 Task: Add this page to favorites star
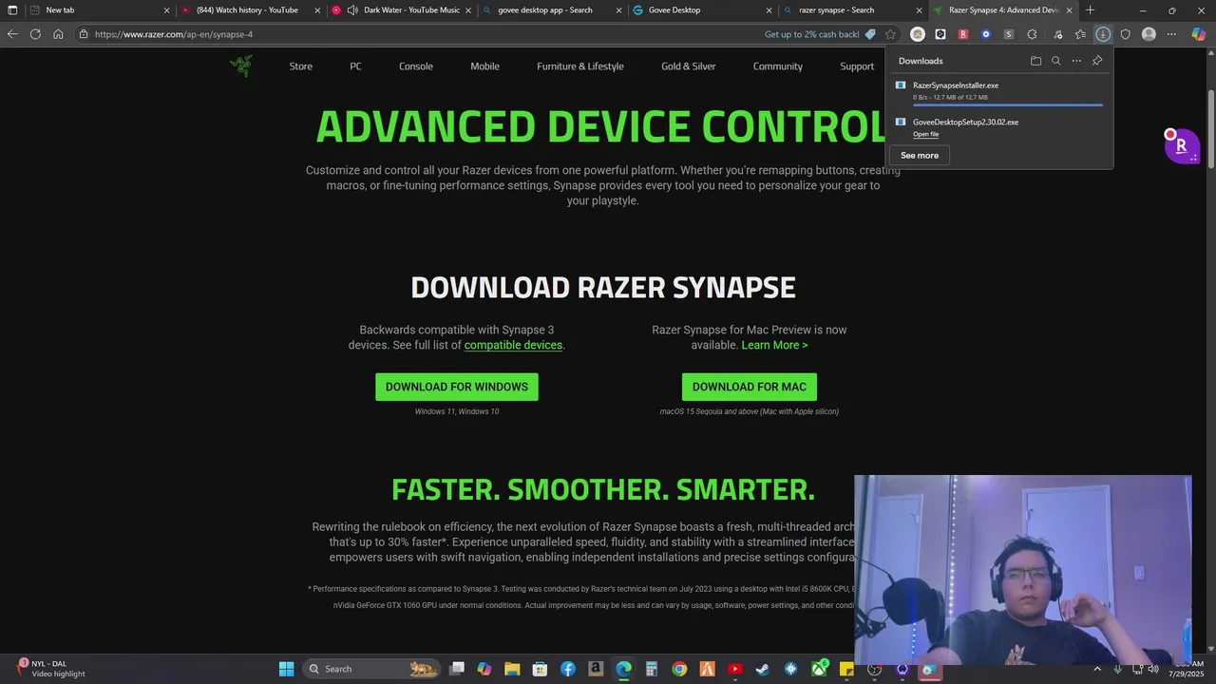point(890,34)
